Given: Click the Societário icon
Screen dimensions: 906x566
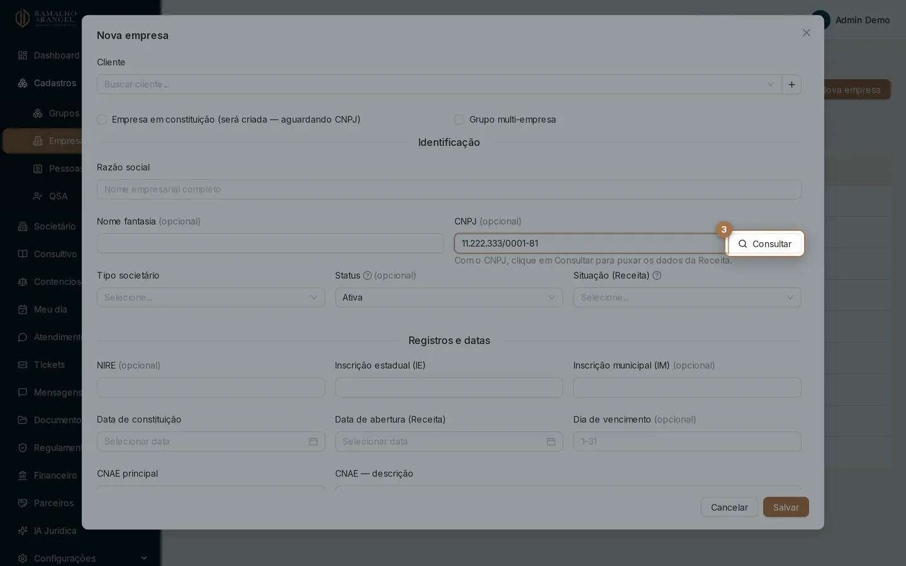Looking at the screenshot, I should click(x=23, y=226).
